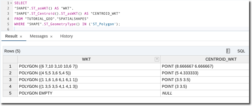Select row number 4 header
The height and width of the screenshot is (106, 252).
click(10, 86)
